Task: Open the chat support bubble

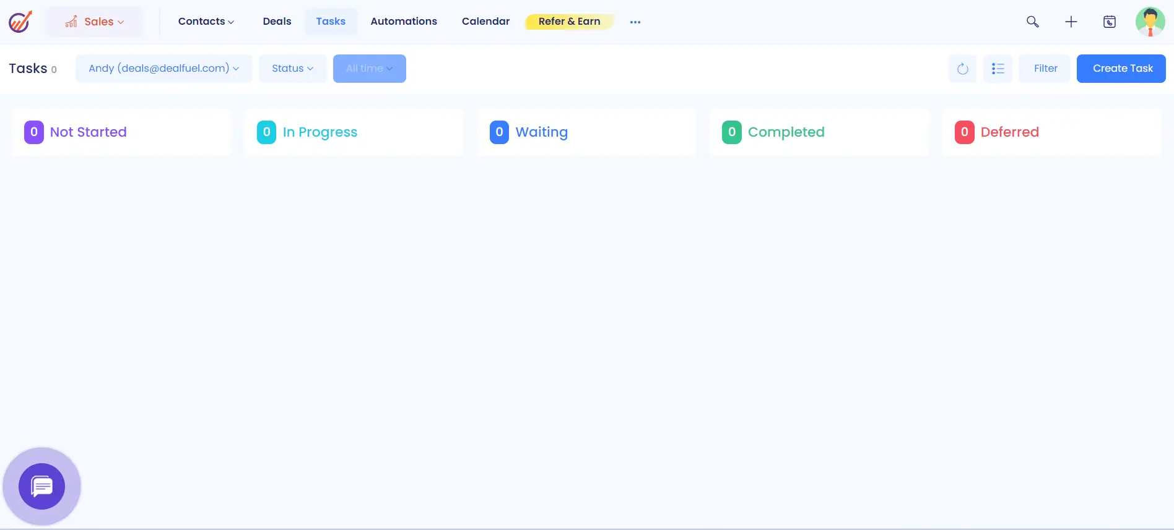Action: tap(41, 486)
